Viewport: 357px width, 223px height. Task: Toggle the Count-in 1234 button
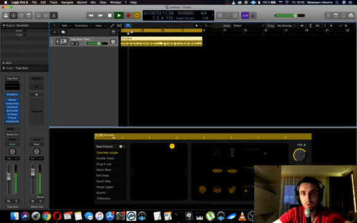pyautogui.click(x=245, y=15)
